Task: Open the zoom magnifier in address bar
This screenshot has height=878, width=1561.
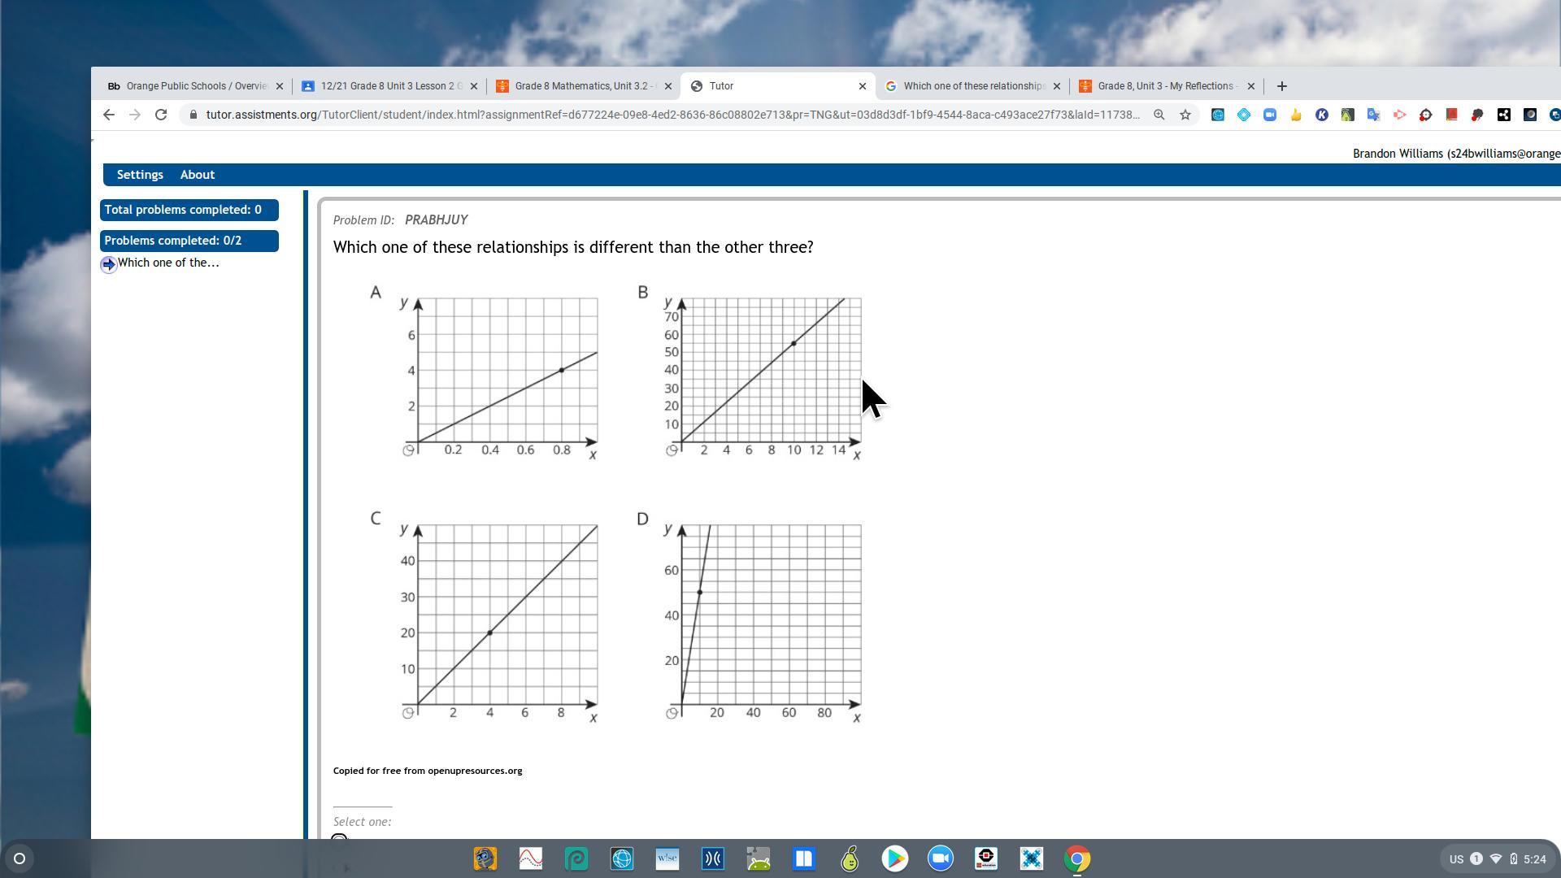Action: click(1159, 115)
